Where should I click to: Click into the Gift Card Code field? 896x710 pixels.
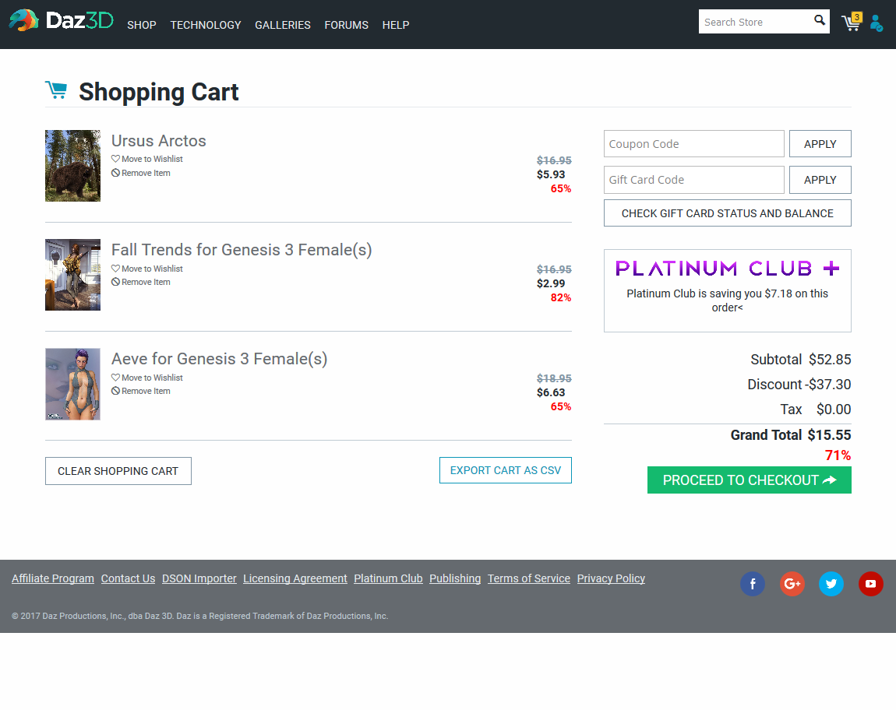coord(693,180)
